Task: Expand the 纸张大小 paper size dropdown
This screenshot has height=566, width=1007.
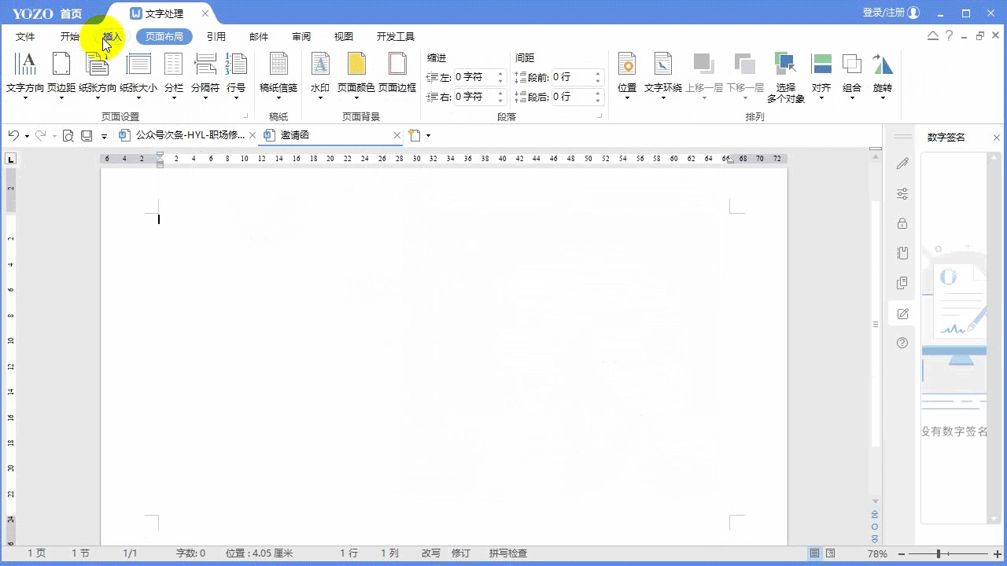Action: click(138, 97)
